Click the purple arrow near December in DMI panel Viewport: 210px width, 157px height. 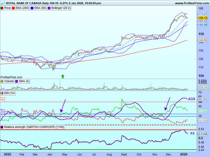tap(167, 104)
